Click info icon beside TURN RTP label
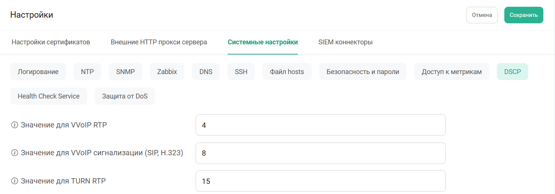Image resolution: width=555 pixels, height=194 pixels. pyautogui.click(x=15, y=181)
